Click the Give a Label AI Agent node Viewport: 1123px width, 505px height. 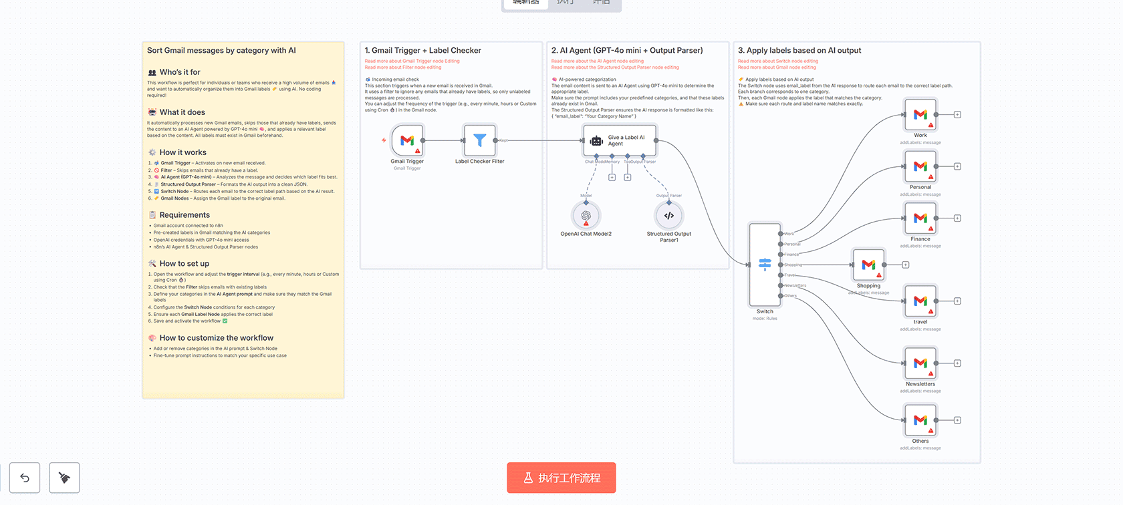click(620, 141)
